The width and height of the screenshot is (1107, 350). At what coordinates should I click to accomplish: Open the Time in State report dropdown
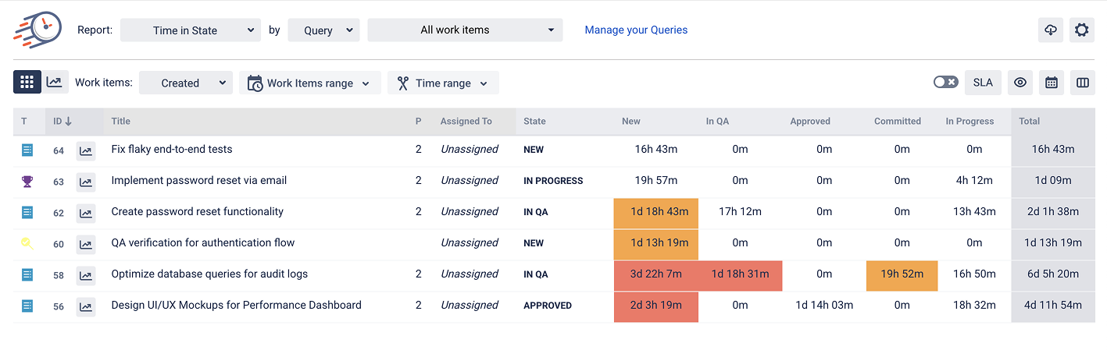[191, 30]
